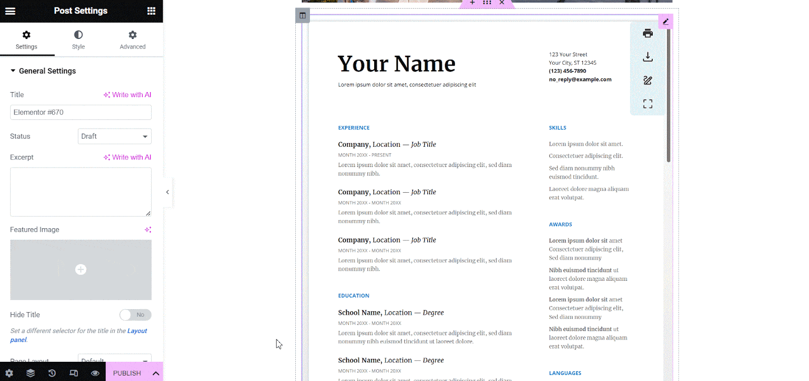Open the Responsive mode icon

(74, 373)
